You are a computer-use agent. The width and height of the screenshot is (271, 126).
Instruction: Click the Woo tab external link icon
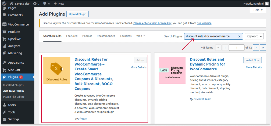pos(144,36)
